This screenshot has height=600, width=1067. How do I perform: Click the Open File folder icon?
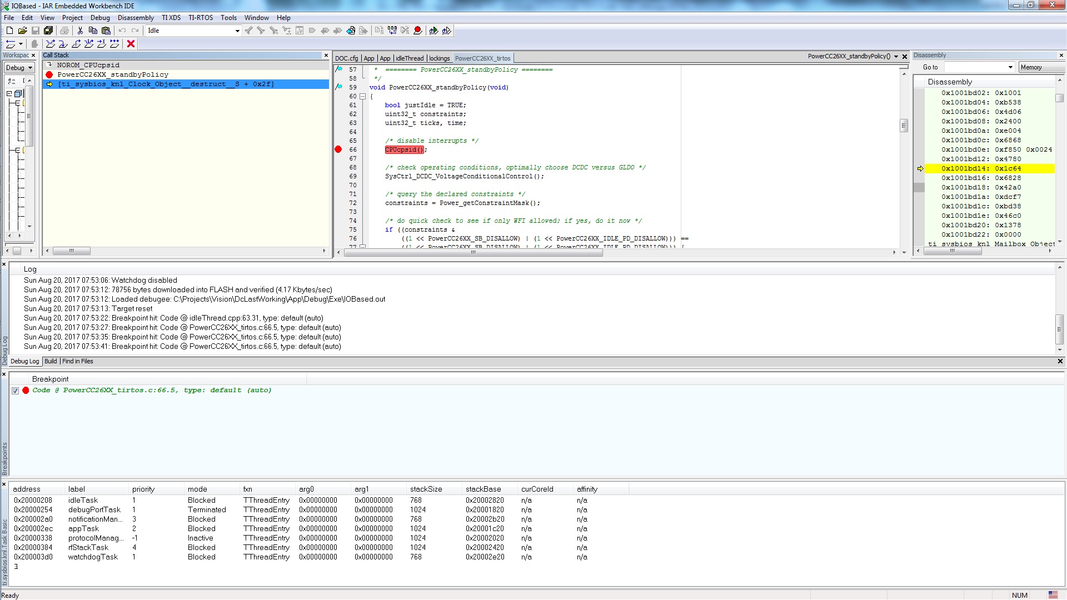tap(22, 31)
